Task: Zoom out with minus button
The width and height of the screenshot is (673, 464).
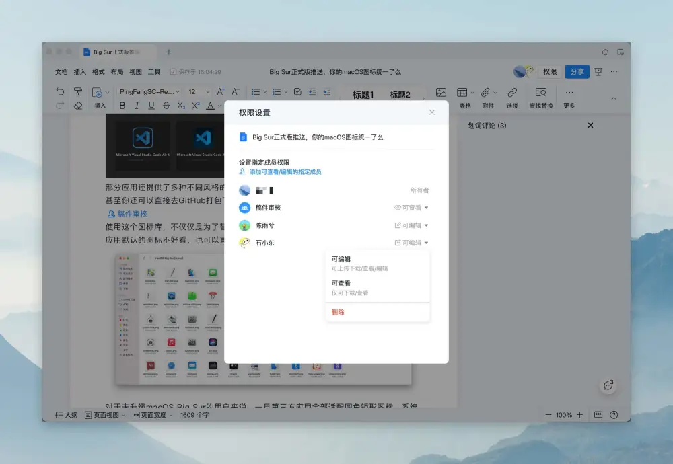Action: tap(548, 415)
